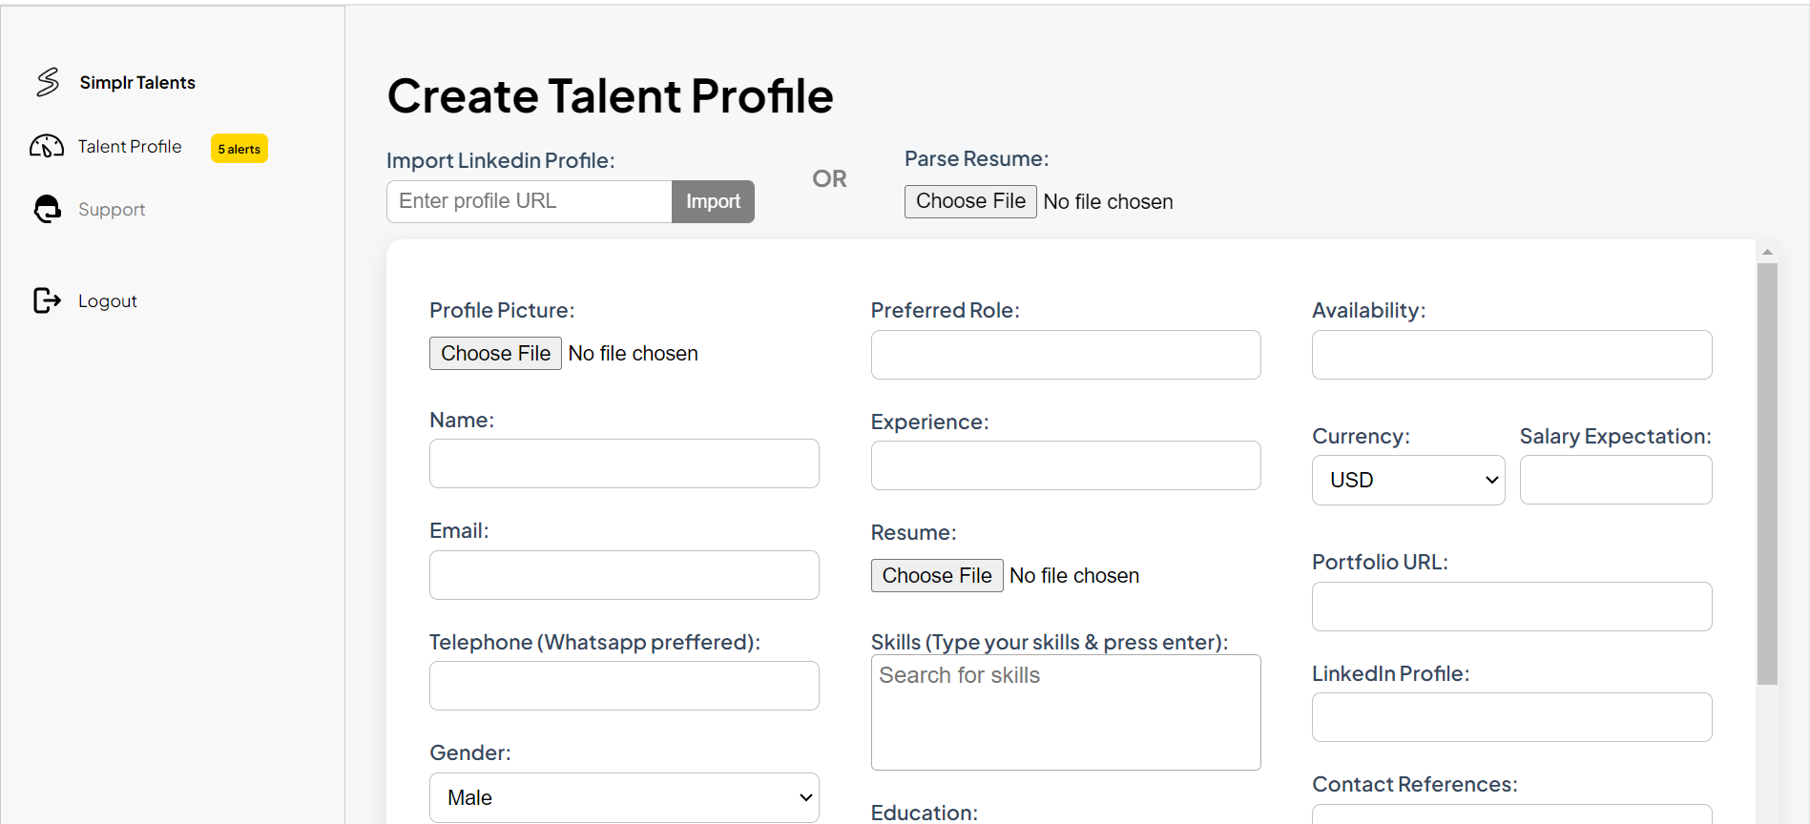Open the Currency USD dropdown
Image resolution: width=1810 pixels, height=824 pixels.
point(1408,480)
